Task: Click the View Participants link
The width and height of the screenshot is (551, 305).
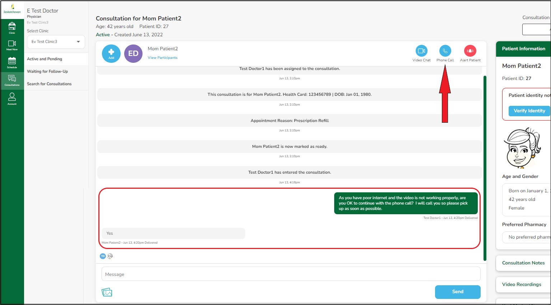Action: coord(163,58)
